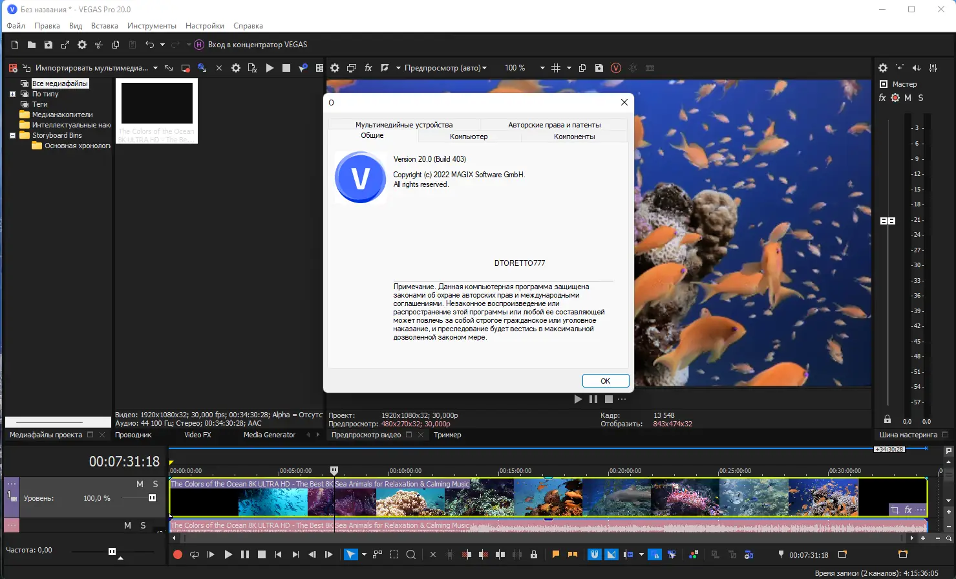Toggle the event lock padlock icon

click(x=534, y=554)
